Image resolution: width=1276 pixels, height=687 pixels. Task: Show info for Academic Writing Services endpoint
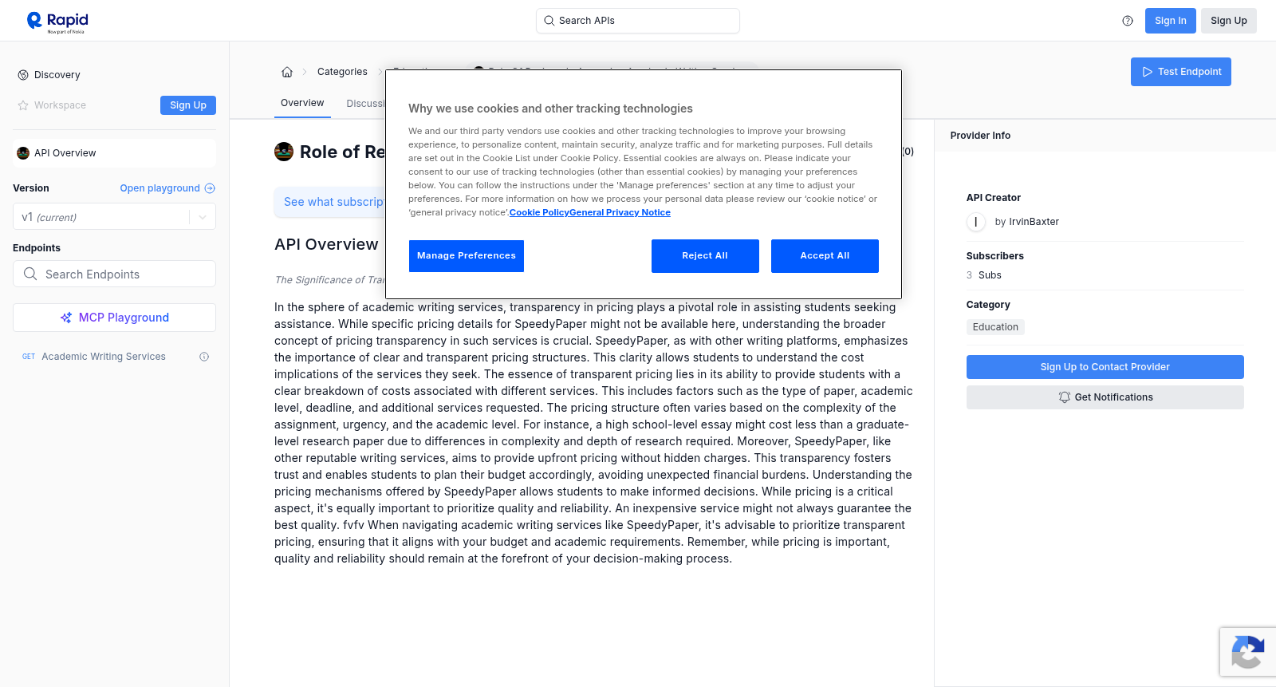(x=204, y=357)
